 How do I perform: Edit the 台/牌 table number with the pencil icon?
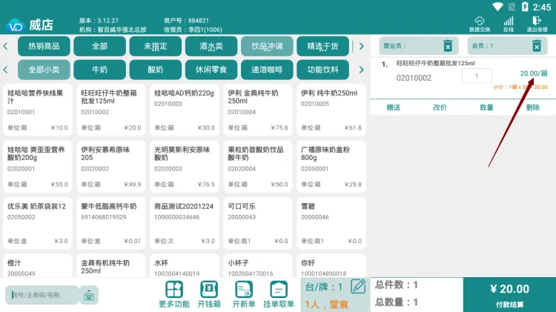(357, 286)
